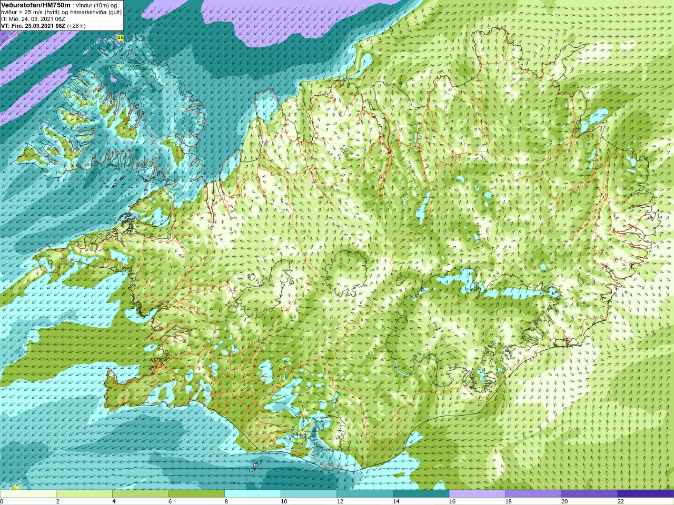Click the '(+26 h)' forecast offset text
The image size is (674, 505).
point(76,26)
